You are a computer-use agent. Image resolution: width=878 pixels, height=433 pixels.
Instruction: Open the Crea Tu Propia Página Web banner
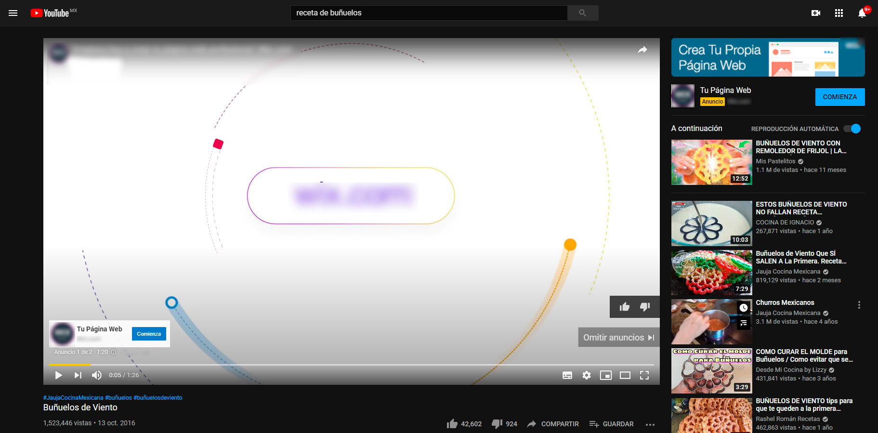pyautogui.click(x=768, y=57)
